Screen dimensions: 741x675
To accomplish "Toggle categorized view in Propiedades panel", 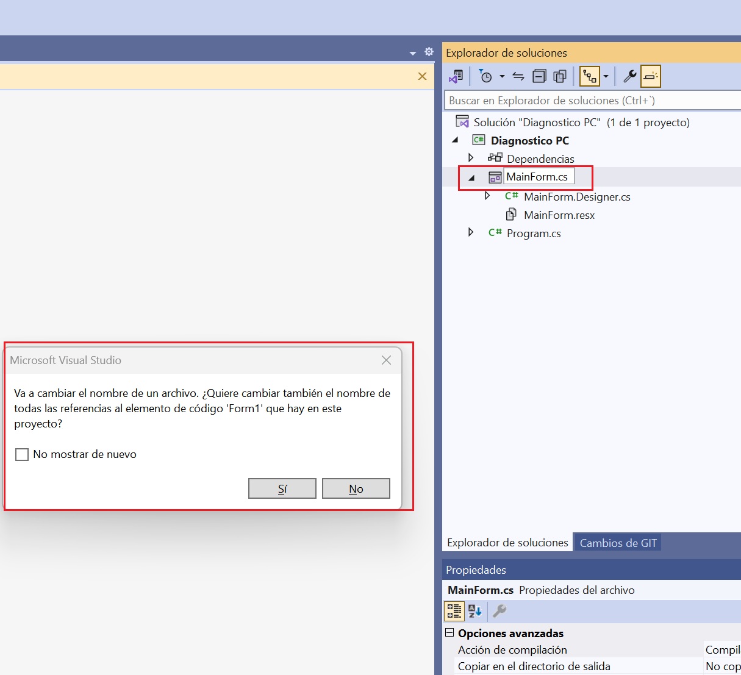I will 454,610.
